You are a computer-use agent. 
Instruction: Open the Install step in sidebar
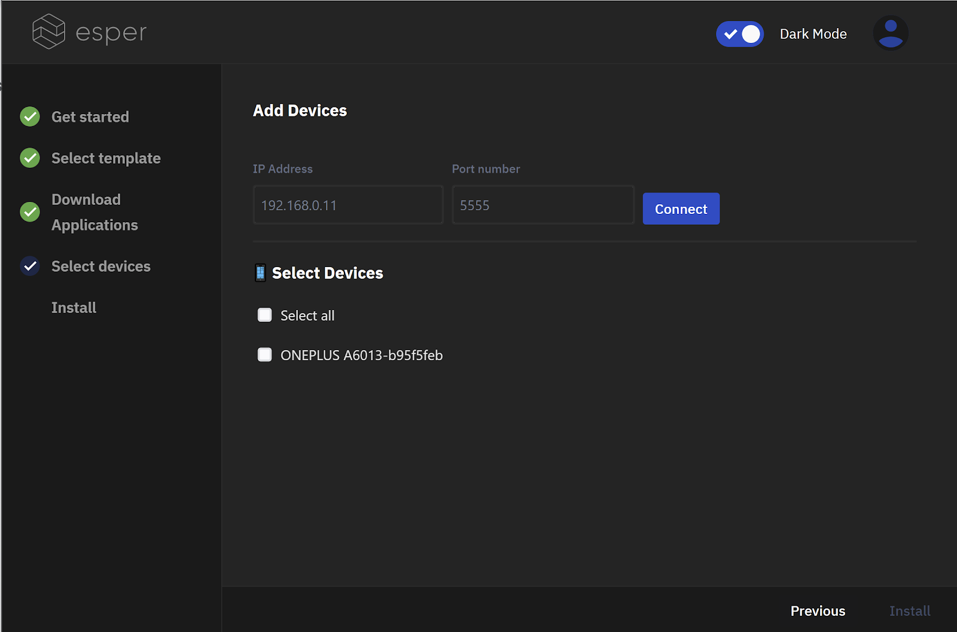click(x=74, y=307)
